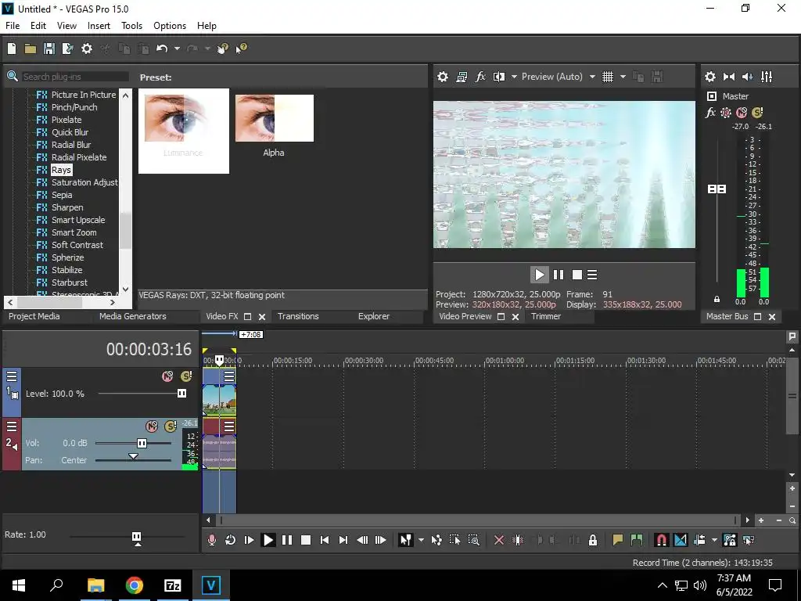The width and height of the screenshot is (801, 601).
Task: Open audio track 2 hamburger menu
Action: point(12,426)
